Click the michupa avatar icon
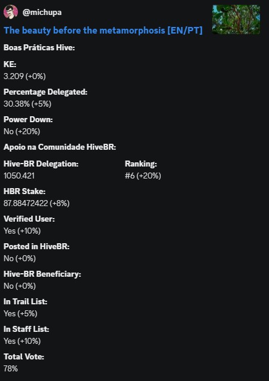 pos(11,12)
